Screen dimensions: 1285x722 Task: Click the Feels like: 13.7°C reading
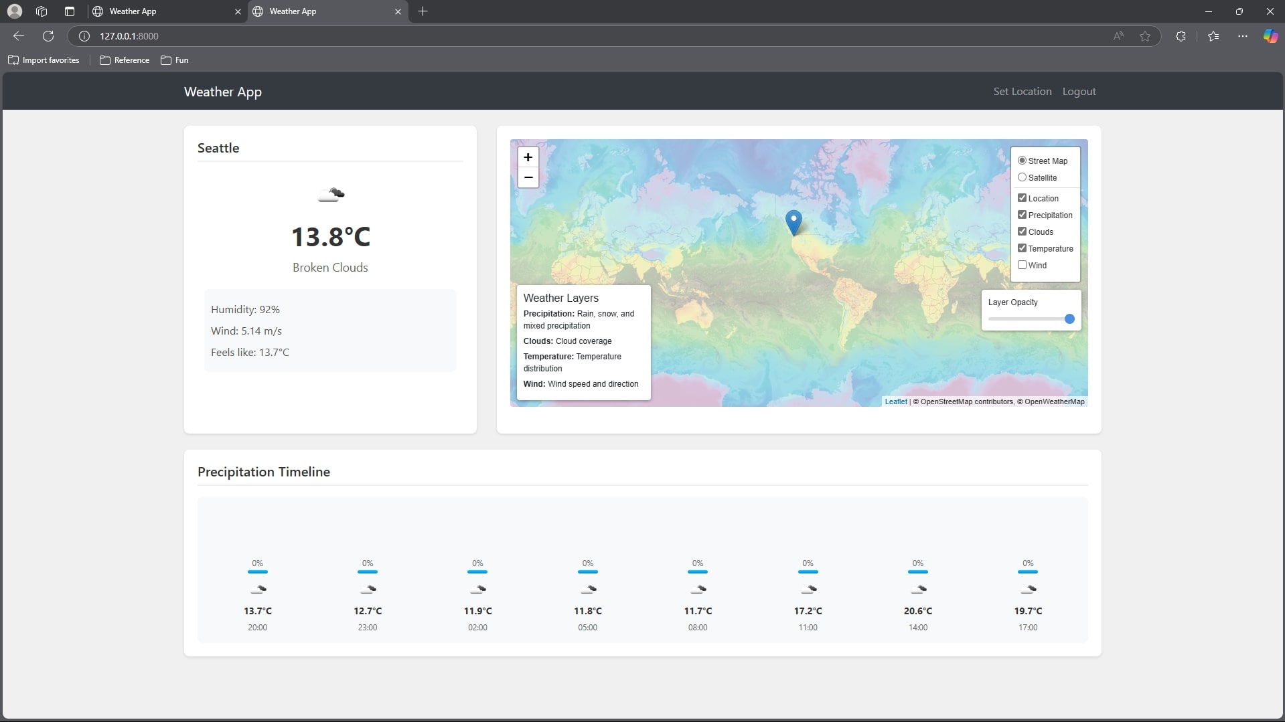250,353
